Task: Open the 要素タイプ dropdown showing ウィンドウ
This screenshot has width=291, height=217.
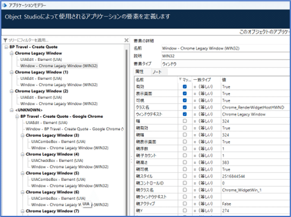Action: (226, 64)
